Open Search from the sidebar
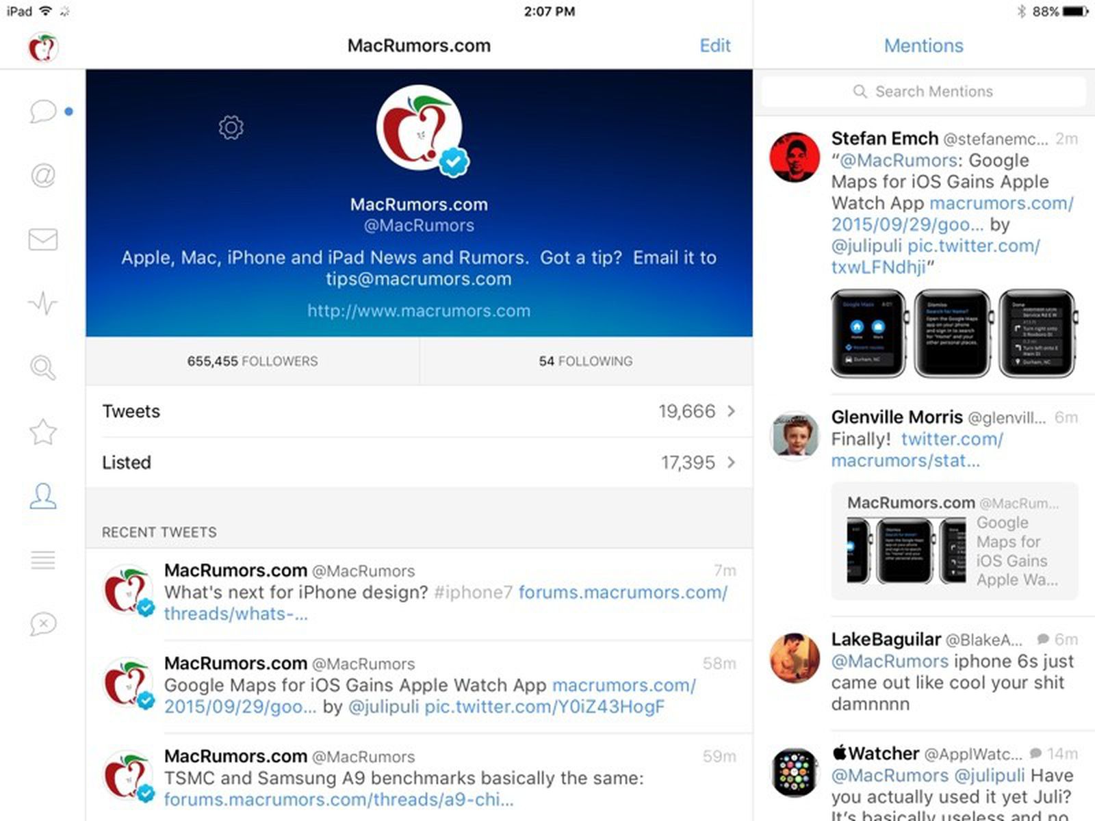Screen dimensions: 1095x821 pyautogui.click(x=42, y=367)
